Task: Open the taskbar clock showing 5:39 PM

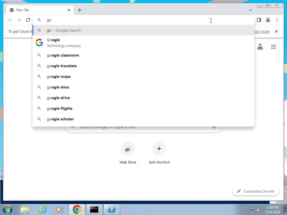Action: (273, 210)
